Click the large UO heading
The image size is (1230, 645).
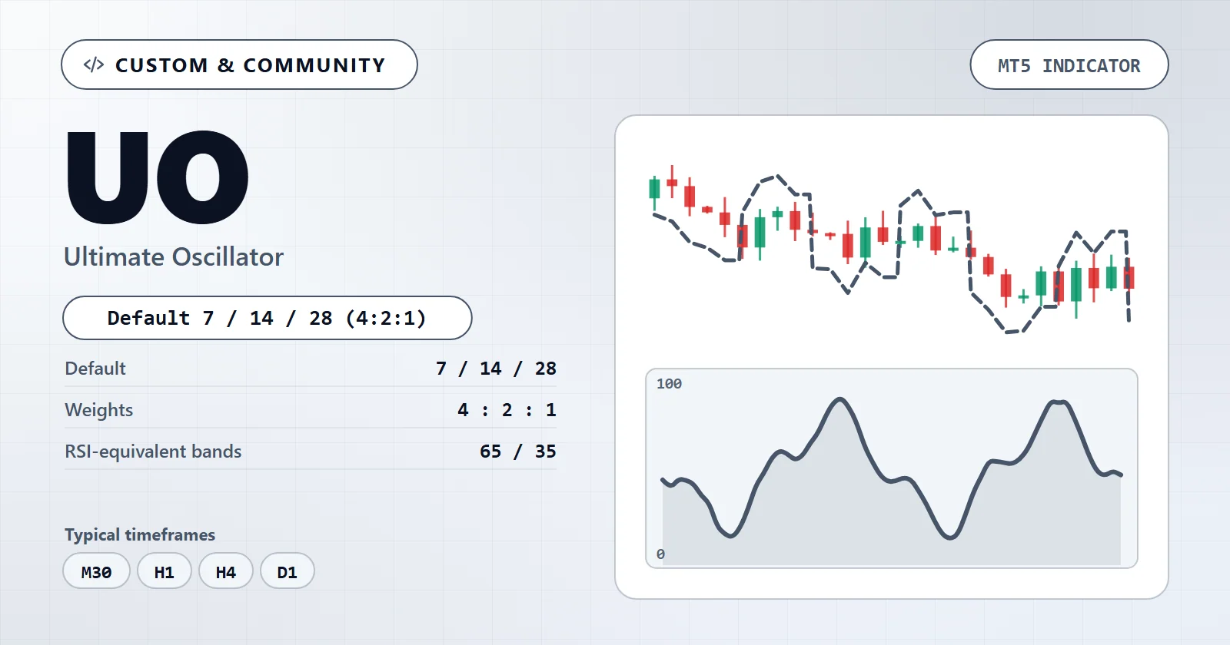158,177
